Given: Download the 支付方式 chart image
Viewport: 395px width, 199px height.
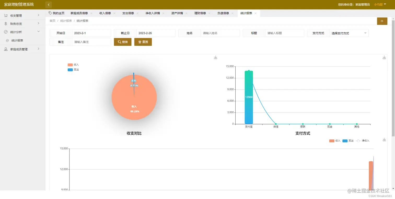Looking at the screenshot, I should tap(384, 57).
